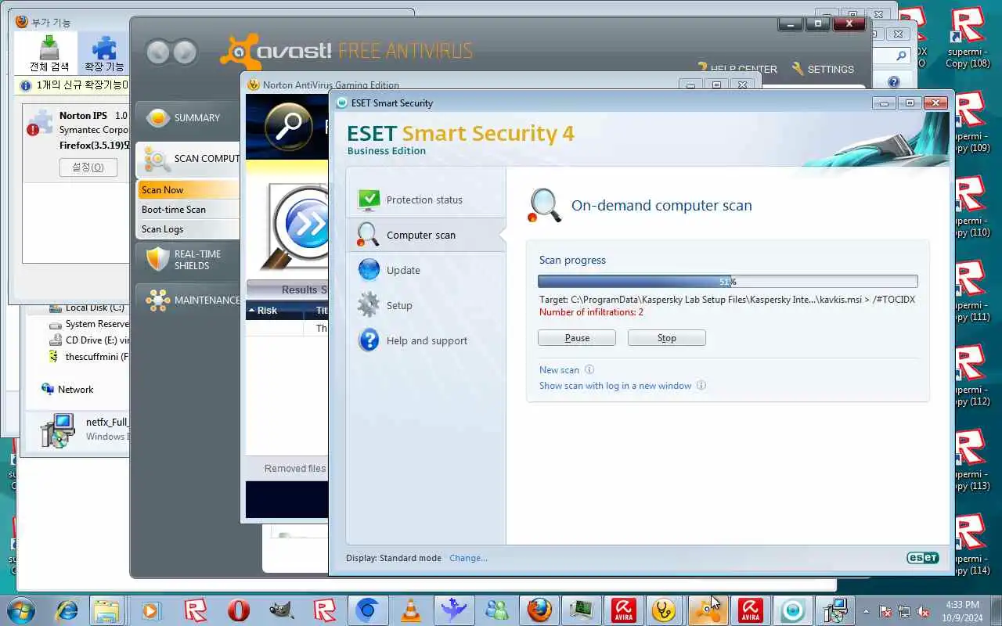Select Local Disk (C:) in Explorer tree
The height and width of the screenshot is (626, 1002).
pyautogui.click(x=86, y=308)
